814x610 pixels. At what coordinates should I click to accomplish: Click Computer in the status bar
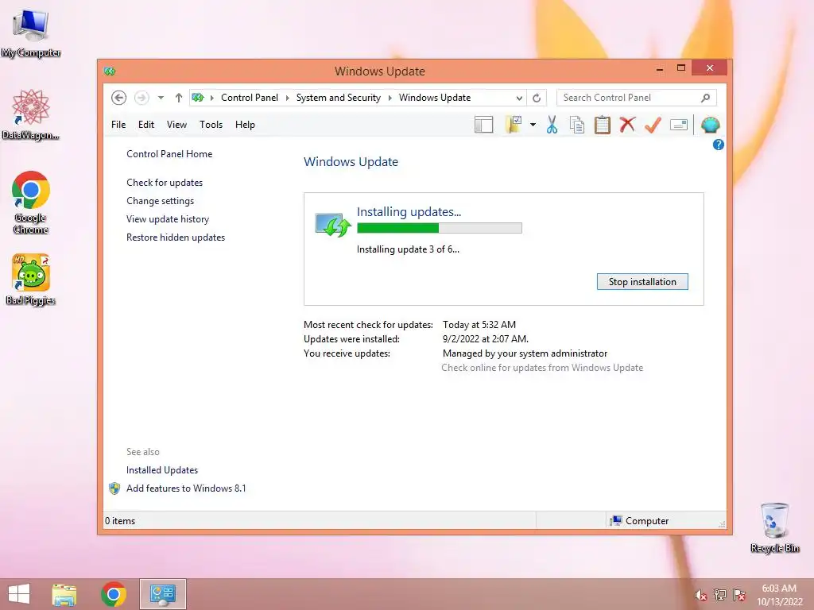(x=639, y=521)
